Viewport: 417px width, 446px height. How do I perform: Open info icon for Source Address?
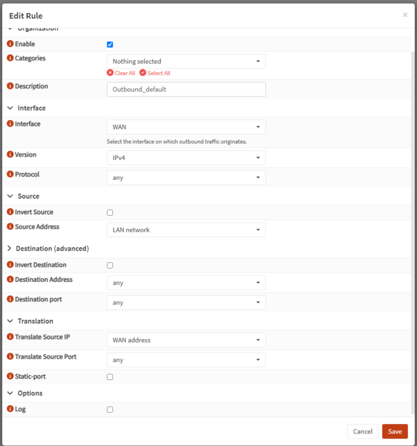pyautogui.click(x=10, y=226)
